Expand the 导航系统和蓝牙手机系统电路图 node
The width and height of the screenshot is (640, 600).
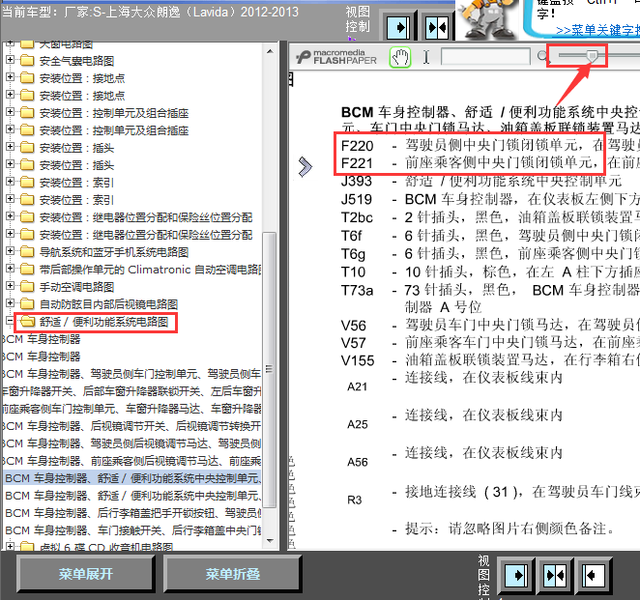10,251
